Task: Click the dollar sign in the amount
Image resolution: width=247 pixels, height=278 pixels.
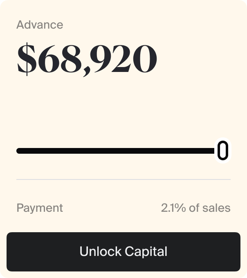Action: (x=26, y=59)
